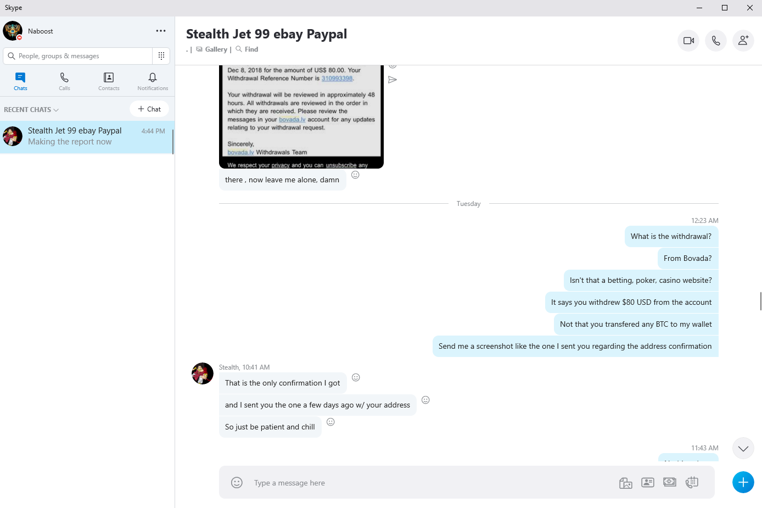
Task: Switch to the Chats tab
Action: [20, 81]
